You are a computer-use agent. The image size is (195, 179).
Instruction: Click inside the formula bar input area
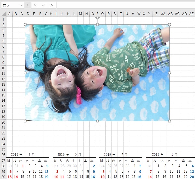[x=125, y=5]
